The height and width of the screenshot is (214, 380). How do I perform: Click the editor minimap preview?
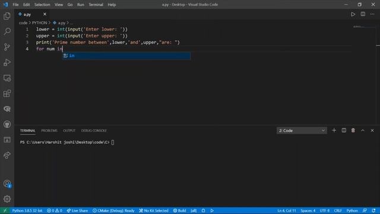363,27
